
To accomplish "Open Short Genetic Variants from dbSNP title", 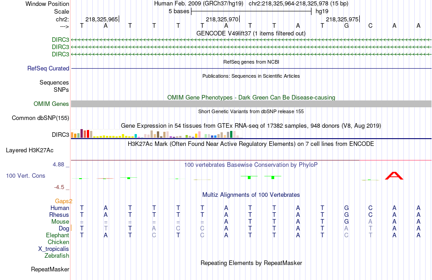I will 251,111.
